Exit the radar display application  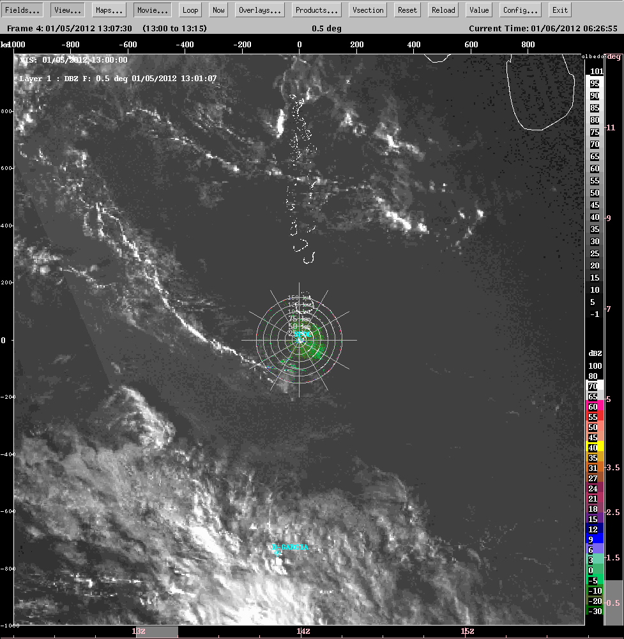560,10
